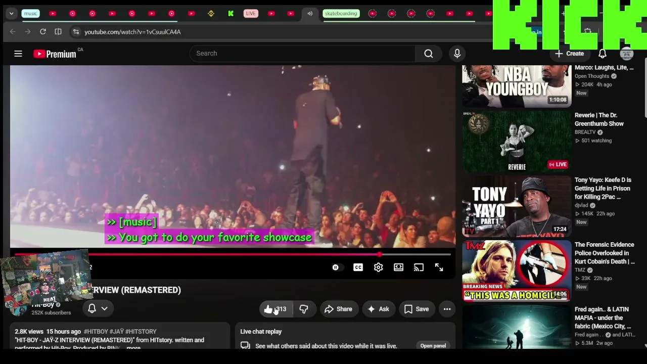
Task: Save the video to a playlist
Action: 417,309
